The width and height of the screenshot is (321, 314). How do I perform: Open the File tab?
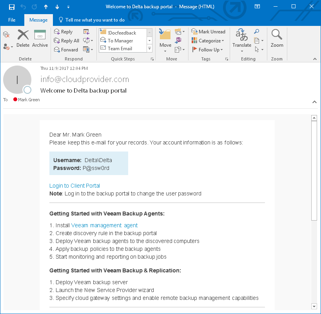tap(12, 20)
